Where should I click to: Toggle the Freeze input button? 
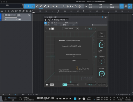[102, 36]
